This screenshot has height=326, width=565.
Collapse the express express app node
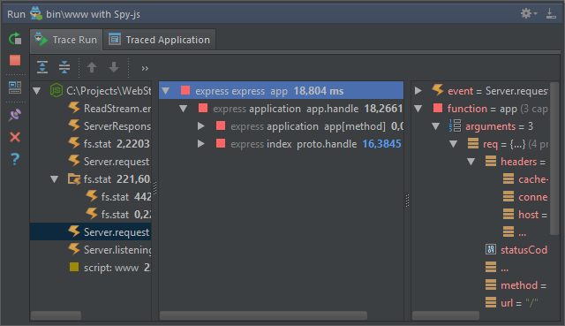coord(166,91)
